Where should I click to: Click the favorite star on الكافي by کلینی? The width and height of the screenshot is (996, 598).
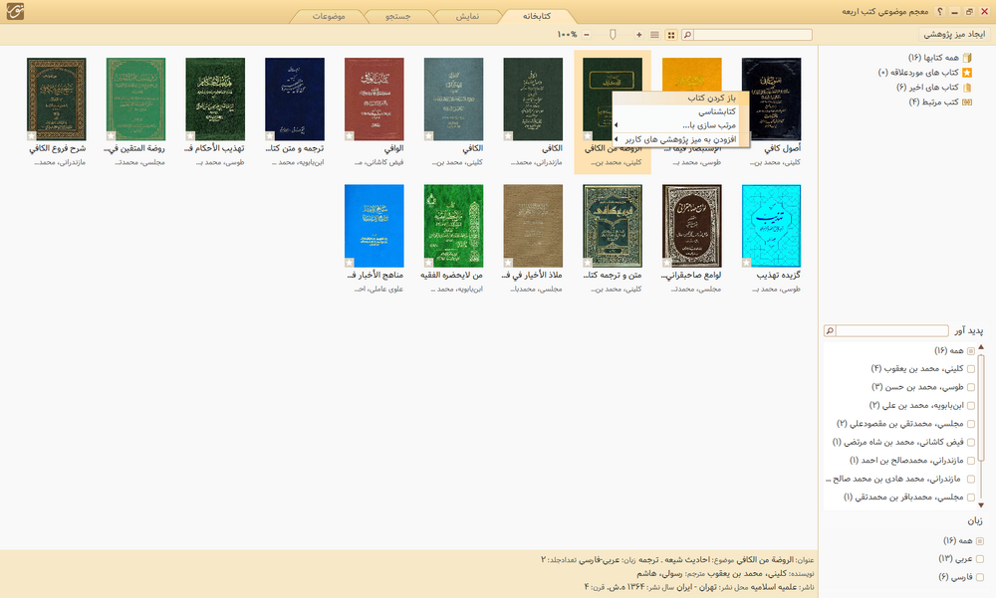pos(428,136)
